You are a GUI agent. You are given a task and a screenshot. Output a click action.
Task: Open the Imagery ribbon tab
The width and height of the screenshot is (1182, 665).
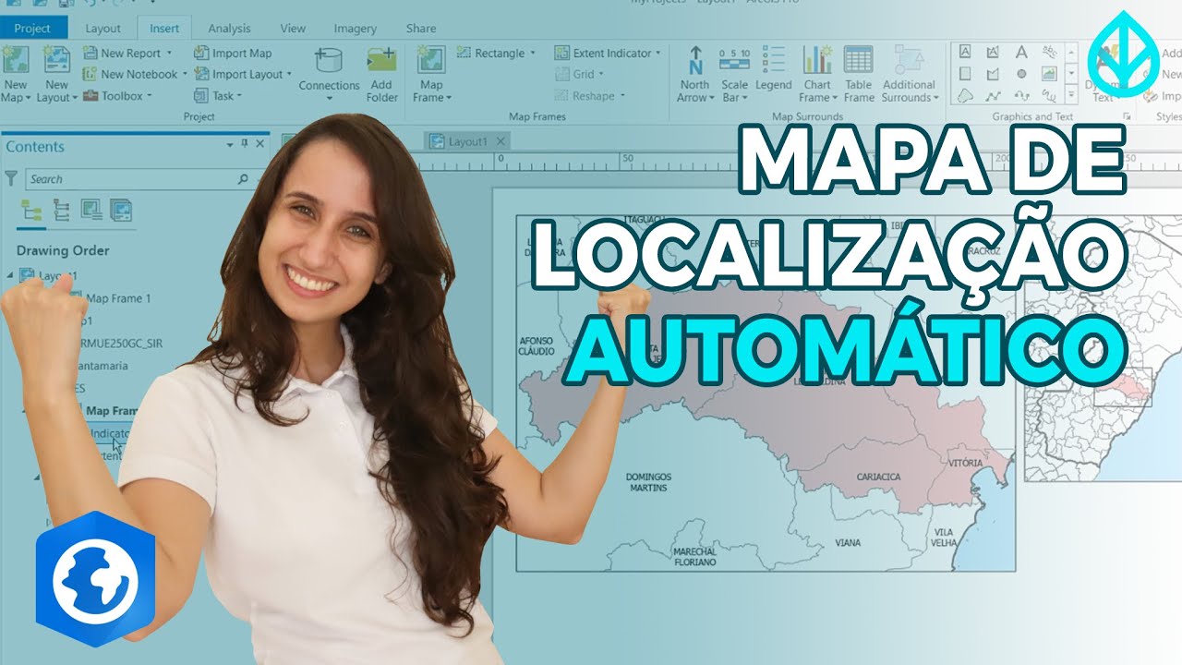click(355, 28)
